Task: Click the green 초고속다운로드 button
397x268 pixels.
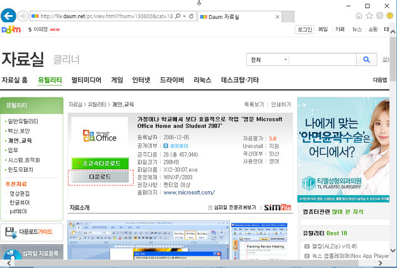Action: (100, 164)
